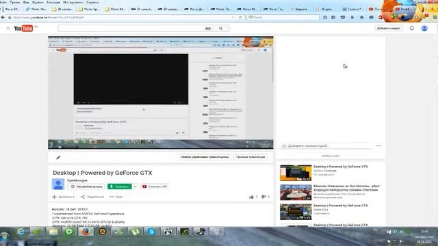Click the YouTube search magnifier button

click(221, 28)
